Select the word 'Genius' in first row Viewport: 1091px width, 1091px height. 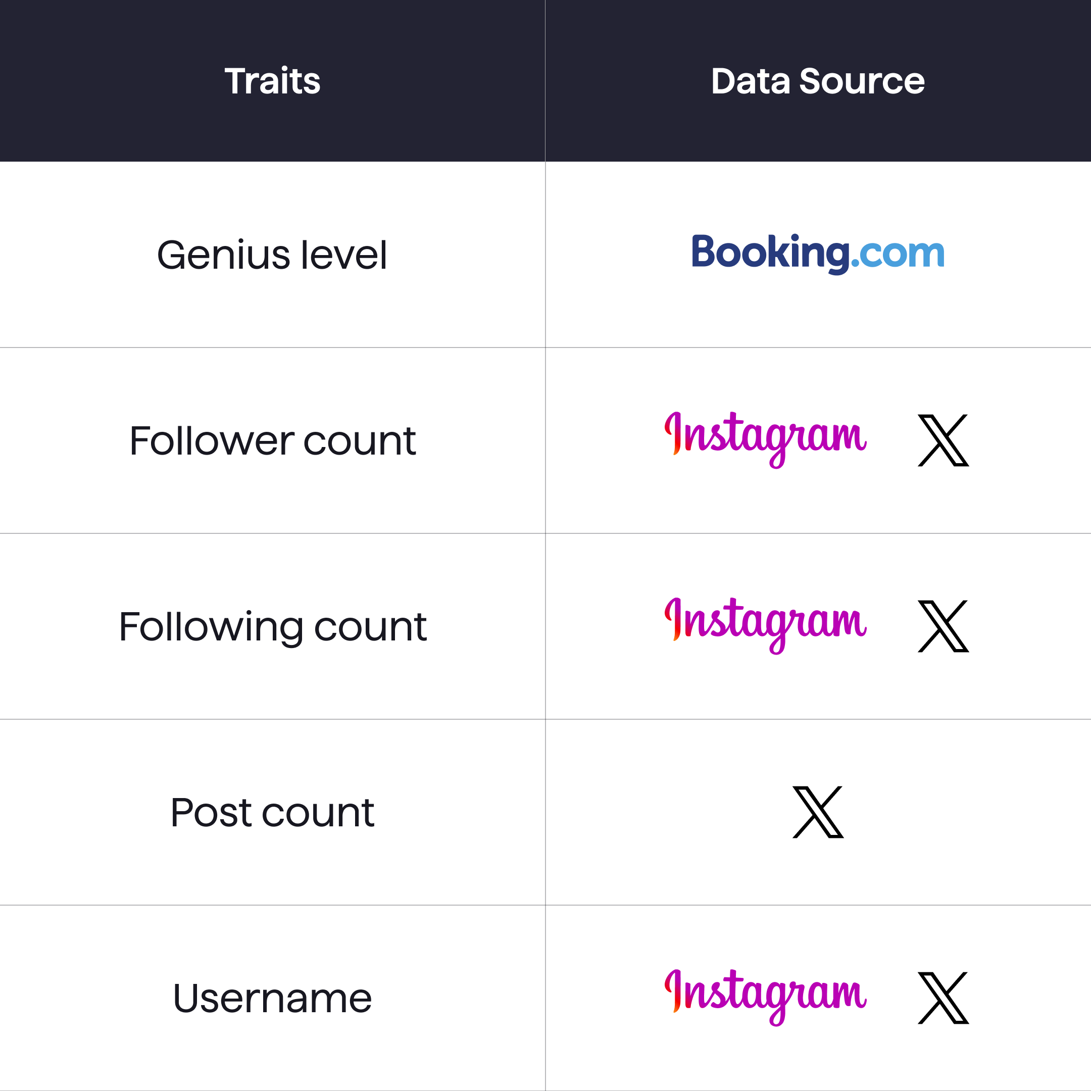click(x=224, y=255)
